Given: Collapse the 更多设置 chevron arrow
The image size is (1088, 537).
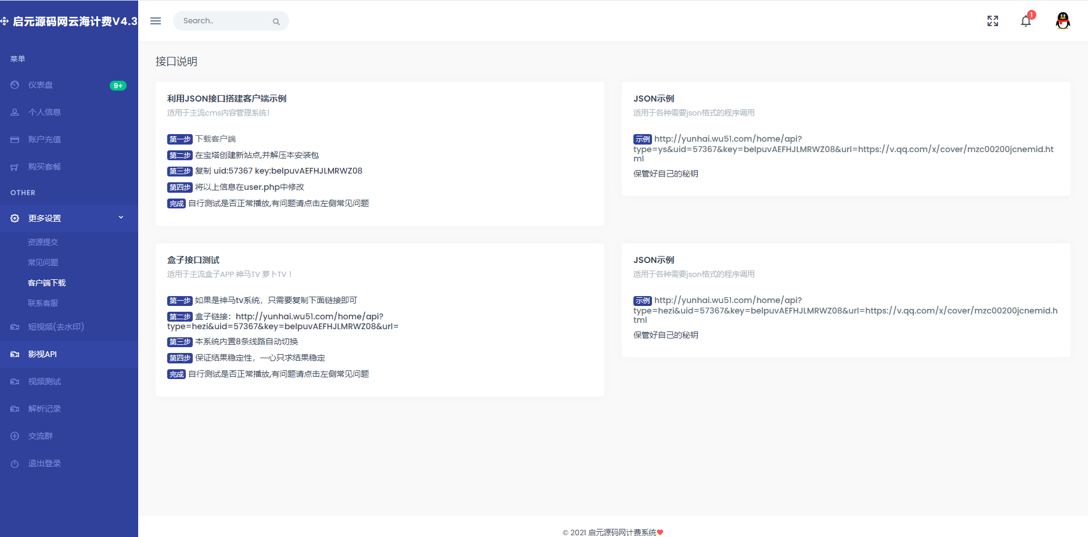Looking at the screenshot, I should pyautogui.click(x=121, y=218).
